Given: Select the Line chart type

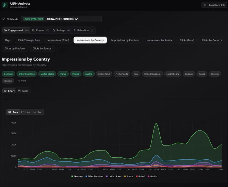Looking at the screenshot, I should click(x=26, y=112).
